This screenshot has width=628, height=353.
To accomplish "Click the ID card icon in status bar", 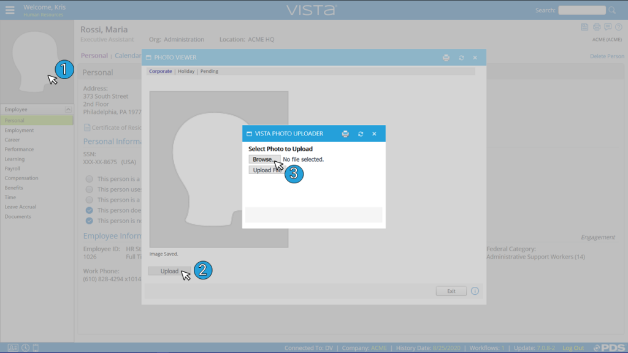I will tap(13, 348).
